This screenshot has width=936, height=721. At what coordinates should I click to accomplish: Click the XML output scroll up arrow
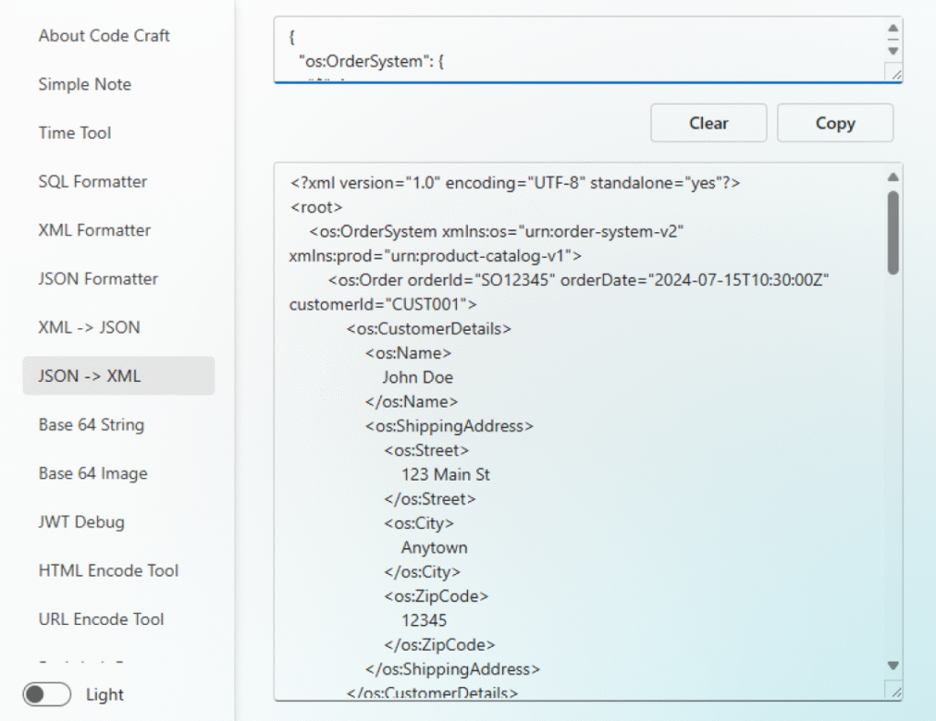tap(893, 176)
